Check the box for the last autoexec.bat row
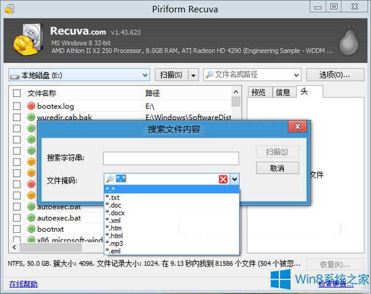This screenshot has height=294, width=371. (x=17, y=217)
